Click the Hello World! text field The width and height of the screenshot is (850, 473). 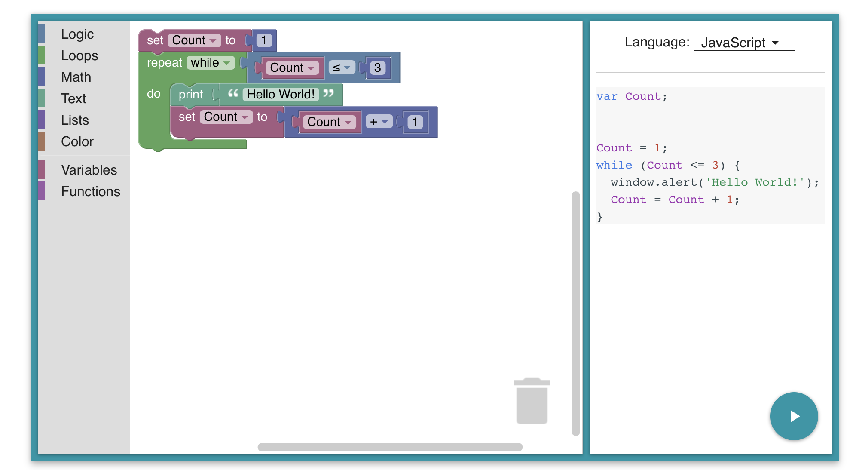[x=281, y=94]
